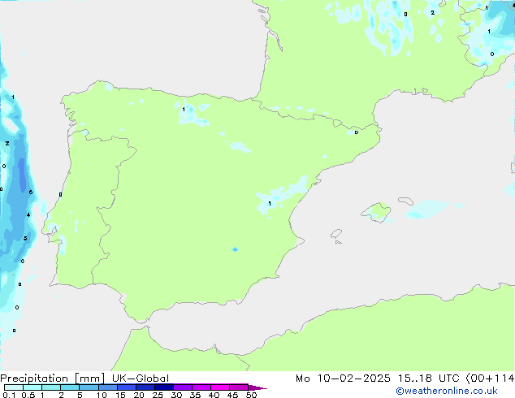Click the 25–30 mm dark navy swatch
The image size is (515, 398).
tap(164, 387)
